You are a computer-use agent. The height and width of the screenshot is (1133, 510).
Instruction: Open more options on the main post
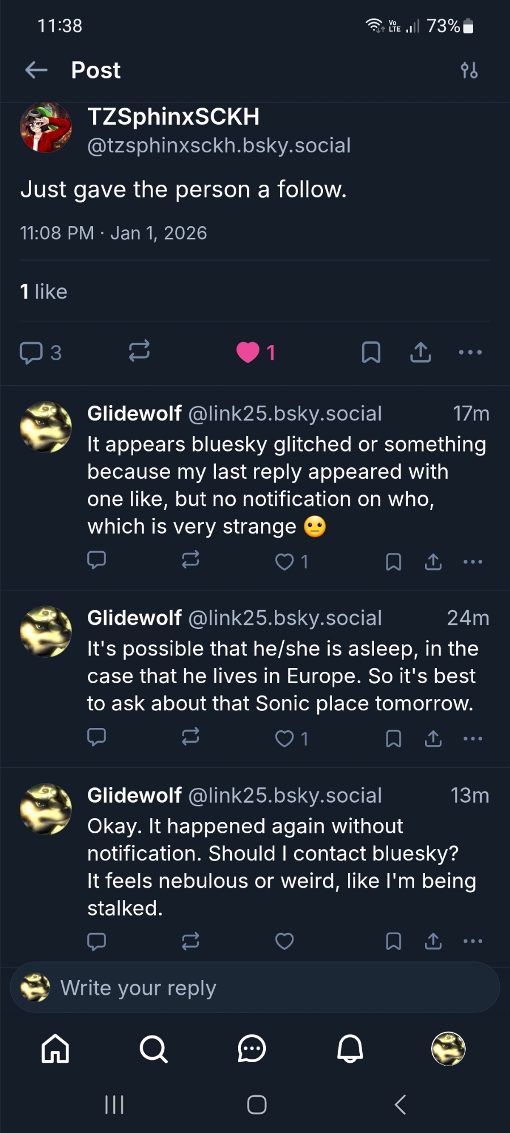coord(470,352)
